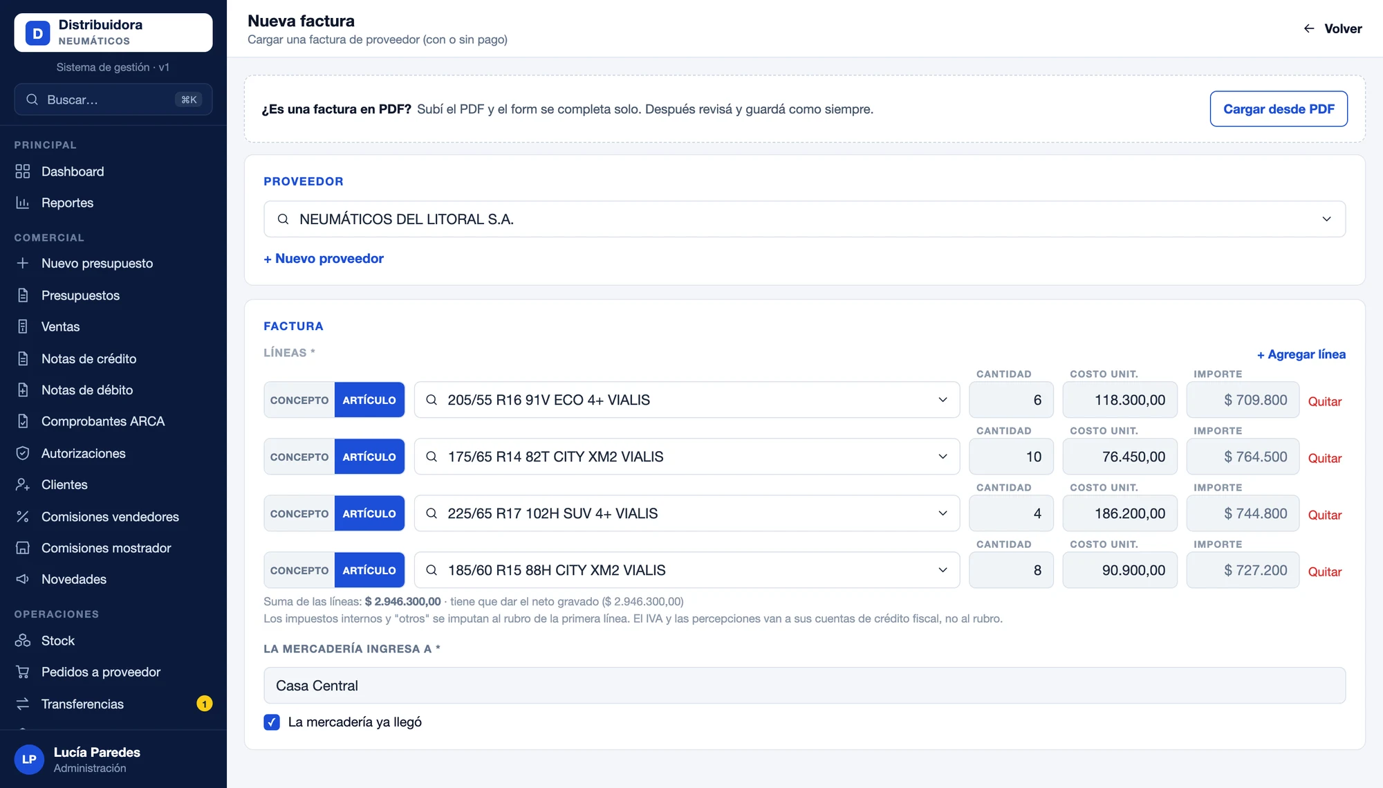Screen dimensions: 1383x788
Task: Click the Buscar search field
Action: pos(113,100)
